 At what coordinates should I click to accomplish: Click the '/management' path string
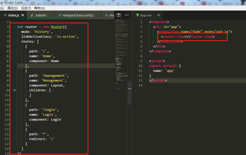tap(54, 76)
